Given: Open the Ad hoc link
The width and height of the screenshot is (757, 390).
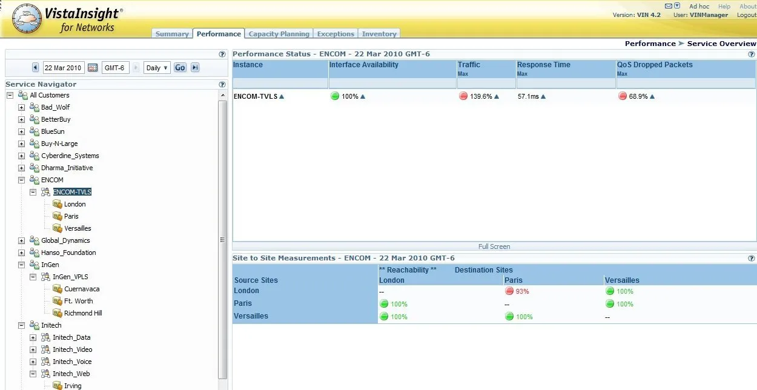Looking at the screenshot, I should (x=699, y=6).
